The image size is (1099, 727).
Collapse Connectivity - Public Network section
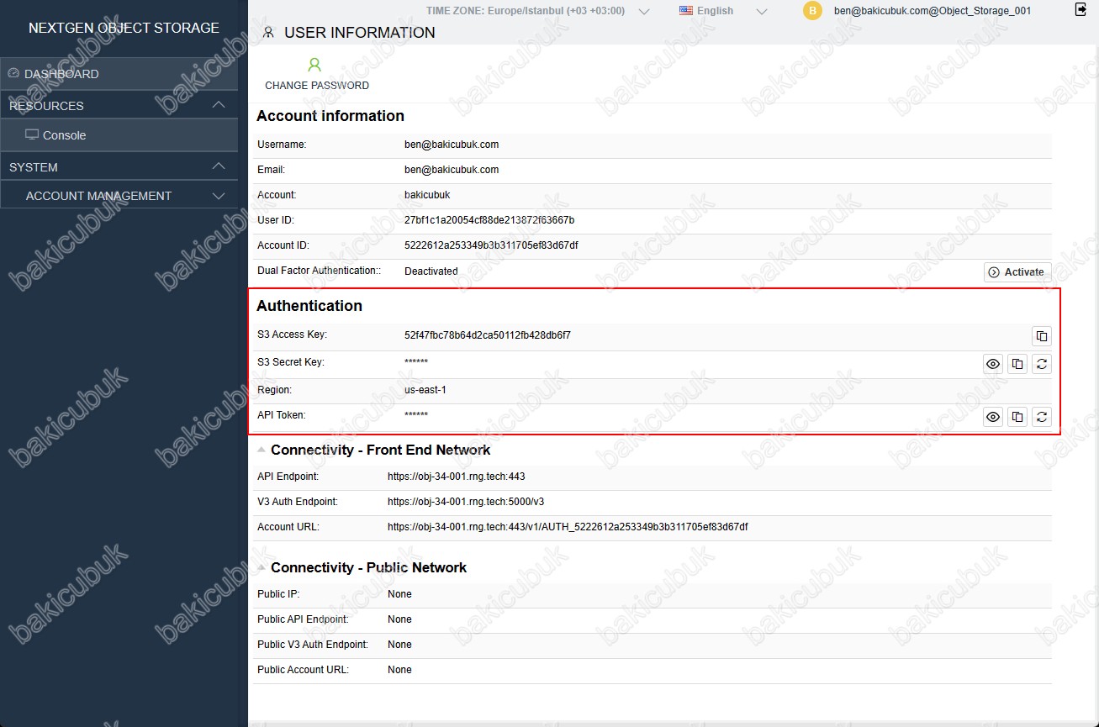point(262,567)
